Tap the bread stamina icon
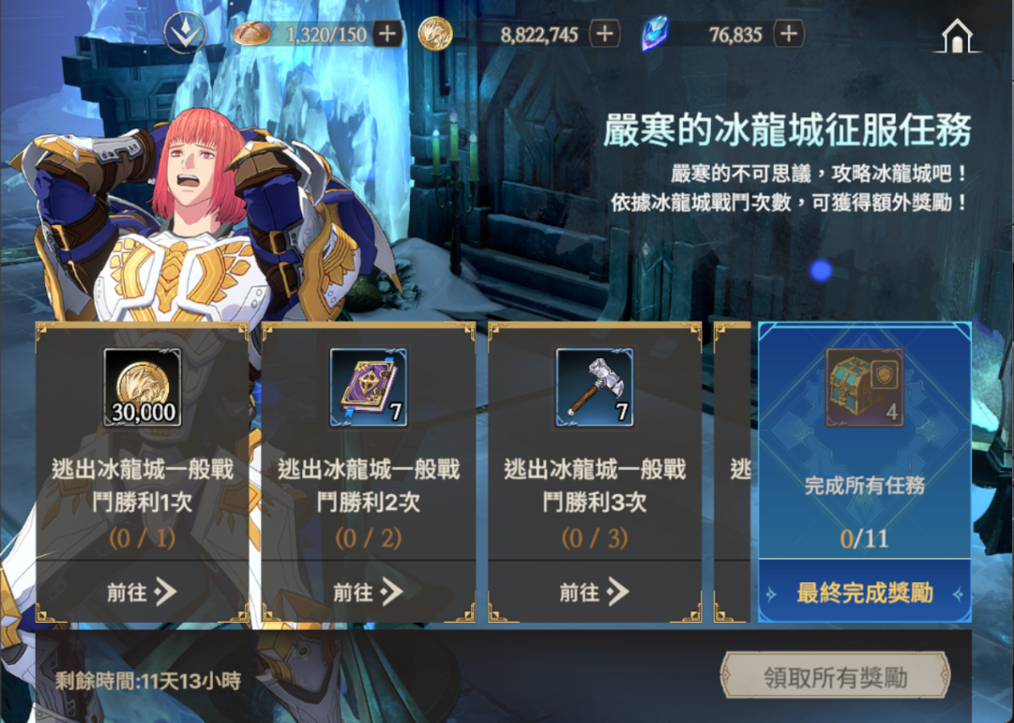Viewport: 1014px width, 723px height. (250, 34)
